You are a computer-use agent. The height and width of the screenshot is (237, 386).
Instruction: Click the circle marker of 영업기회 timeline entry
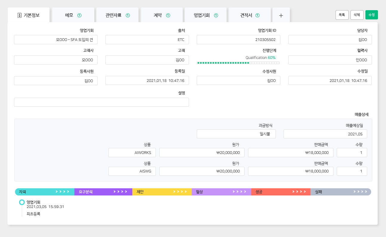click(x=22, y=202)
